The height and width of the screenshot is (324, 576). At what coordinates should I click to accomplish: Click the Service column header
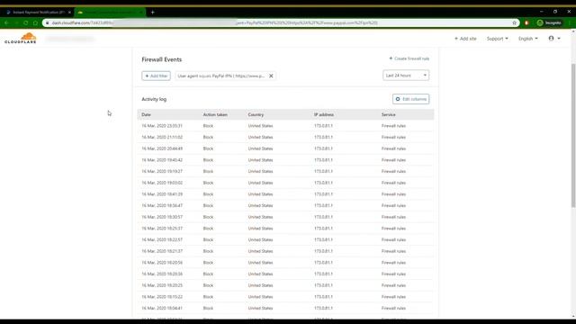(388, 114)
